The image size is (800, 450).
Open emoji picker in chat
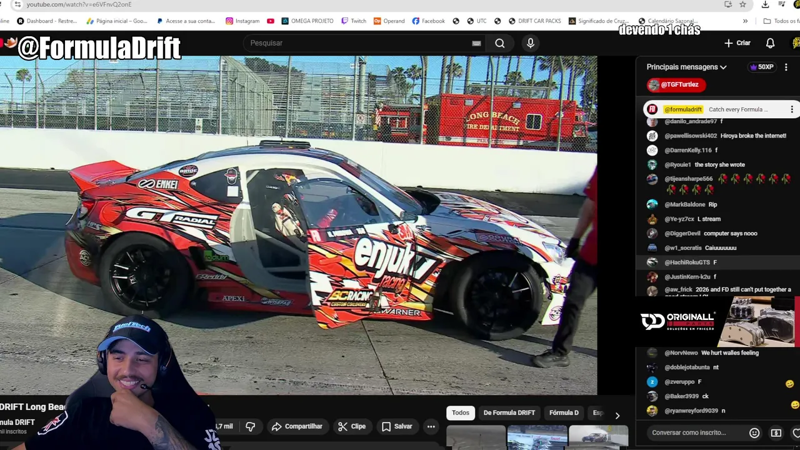pos(754,432)
